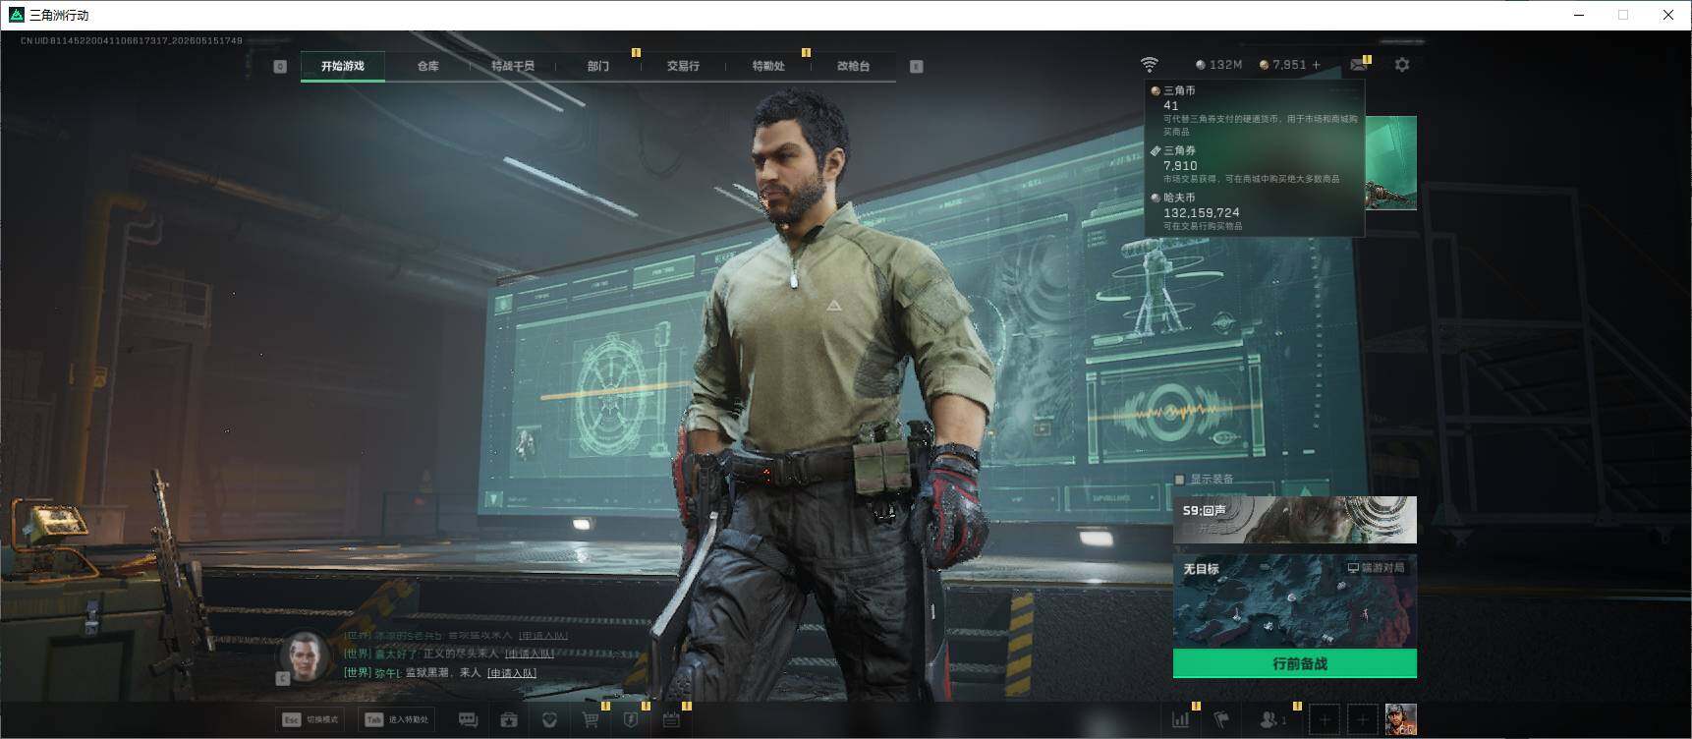Click the Tab 进入特勤处 button
Image resolution: width=1692 pixels, height=739 pixels.
397,720
